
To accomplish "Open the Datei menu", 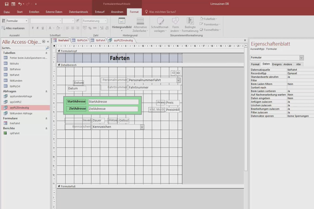I will pos(7,12).
